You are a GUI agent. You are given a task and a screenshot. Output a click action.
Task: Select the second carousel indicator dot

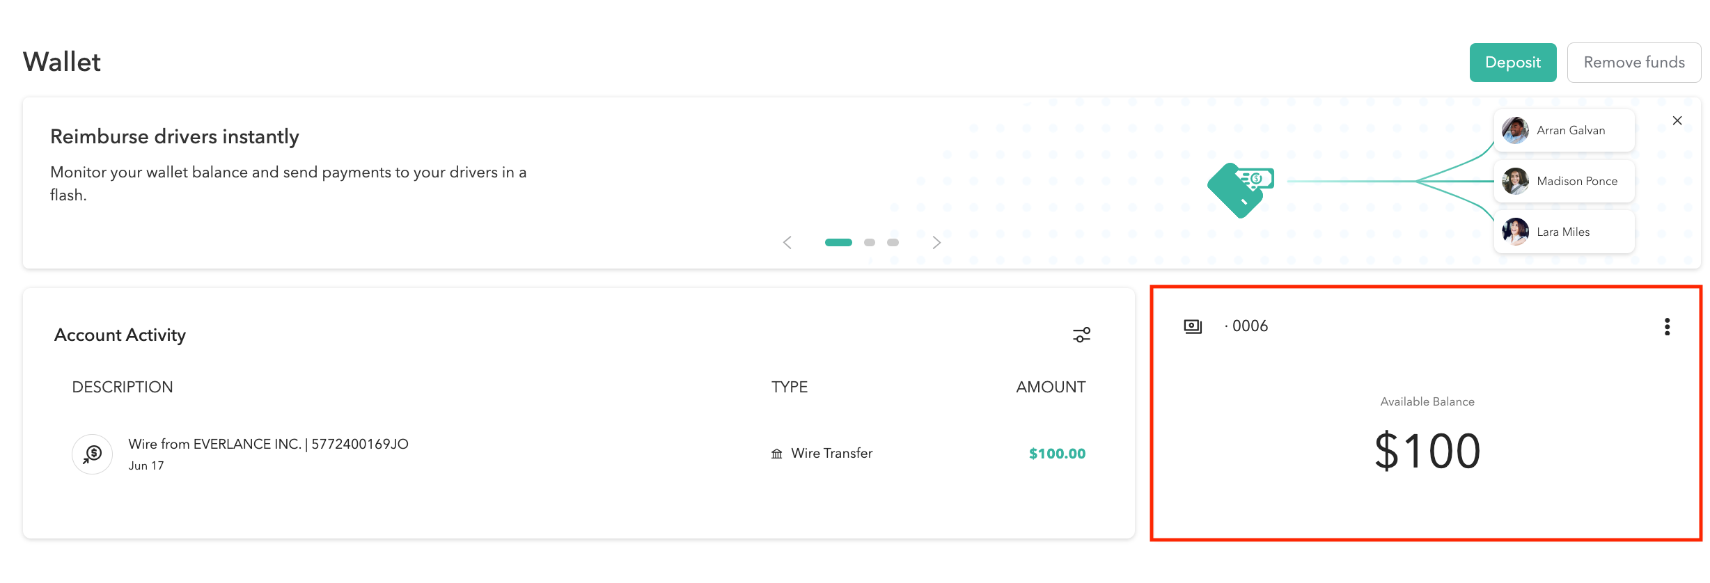tap(870, 243)
